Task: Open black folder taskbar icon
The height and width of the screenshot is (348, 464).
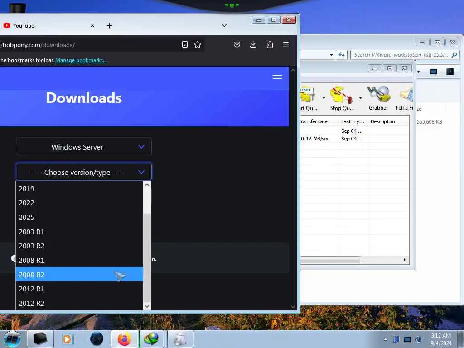Action: (x=40, y=339)
